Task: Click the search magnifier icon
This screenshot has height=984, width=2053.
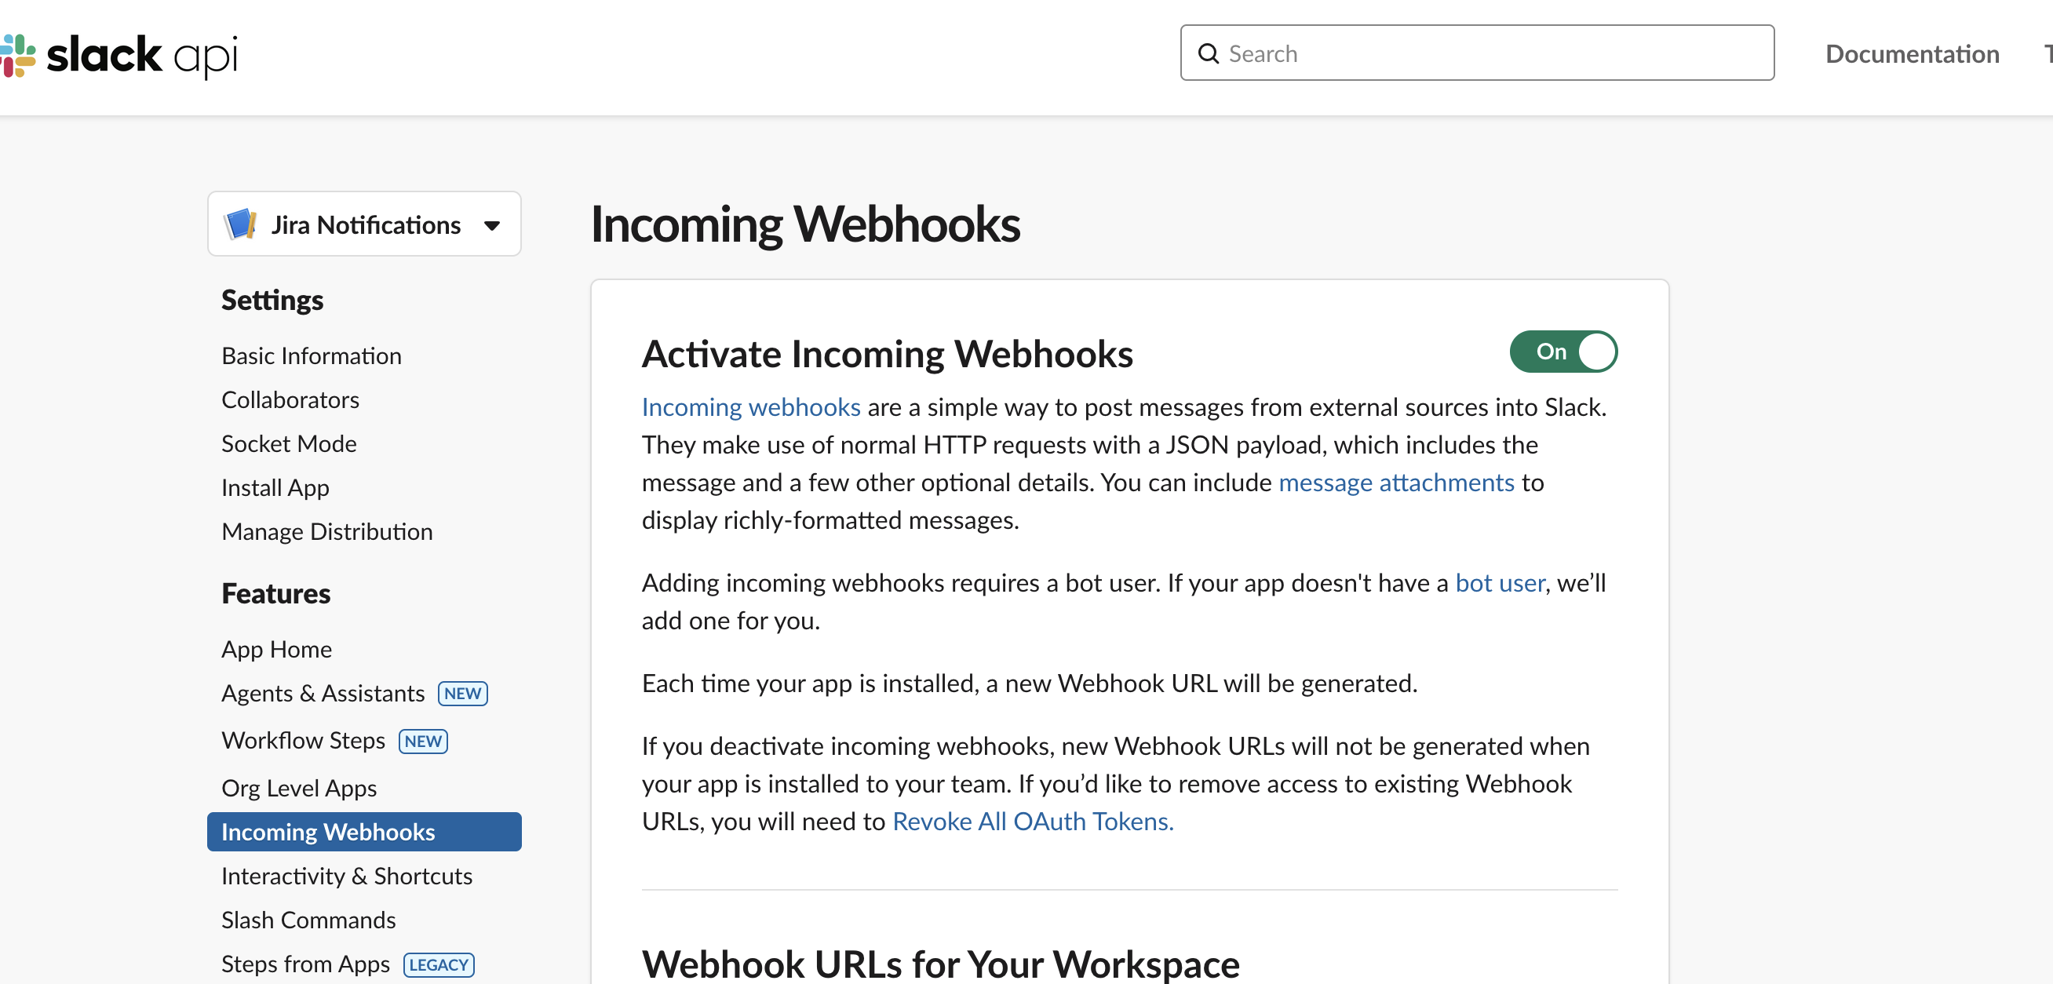Action: tap(1209, 53)
